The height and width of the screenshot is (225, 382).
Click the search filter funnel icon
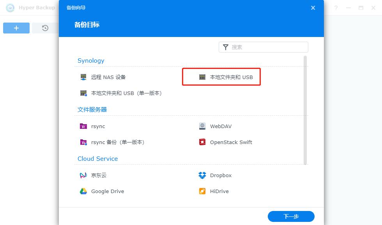(226, 47)
